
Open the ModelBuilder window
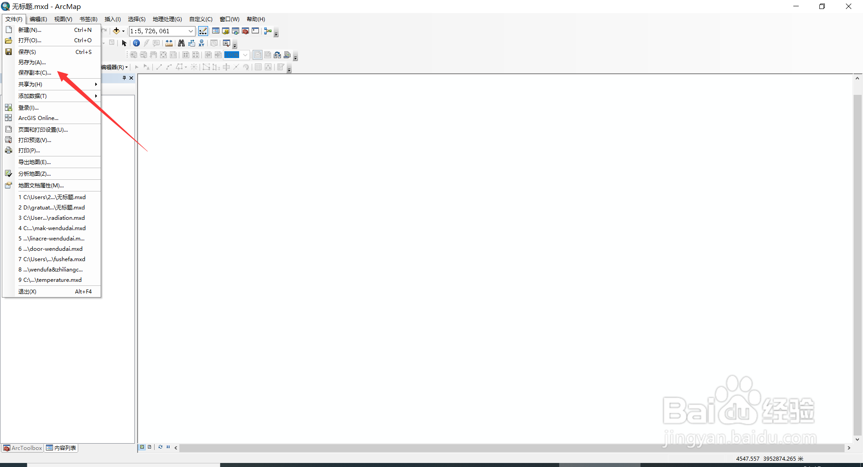point(267,31)
